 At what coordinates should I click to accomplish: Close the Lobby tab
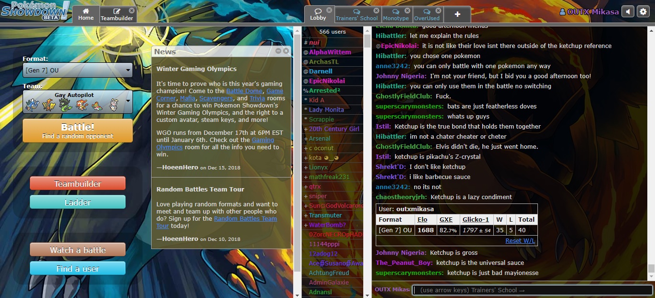point(329,10)
